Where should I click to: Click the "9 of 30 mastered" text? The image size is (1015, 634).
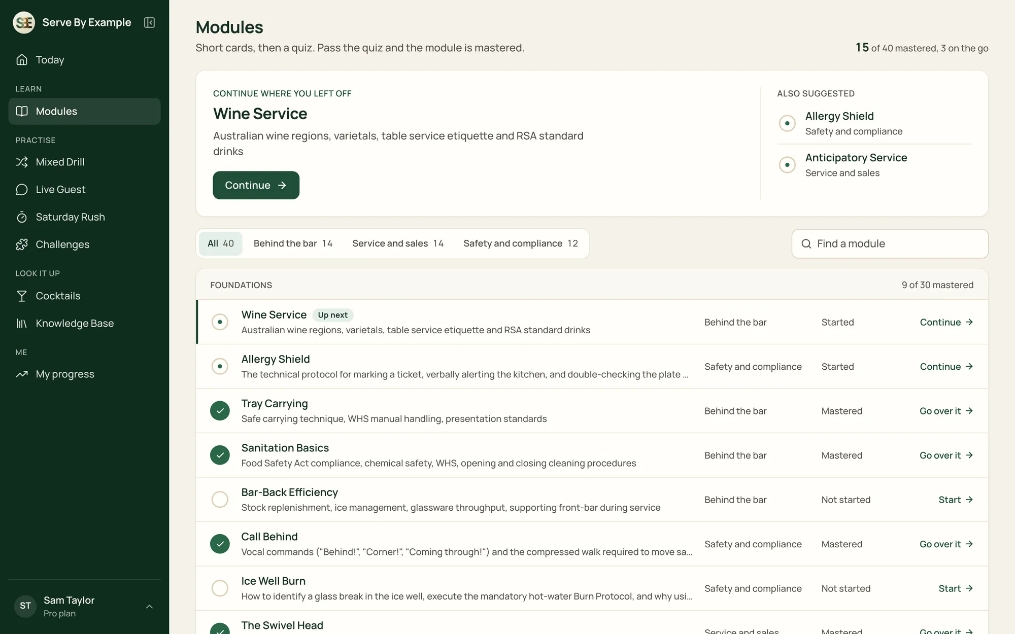[x=937, y=285]
